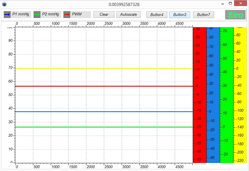
Task: Click Button7
Action: coord(203,15)
